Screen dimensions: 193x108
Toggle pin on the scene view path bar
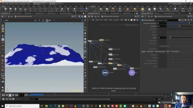tap(72, 16)
